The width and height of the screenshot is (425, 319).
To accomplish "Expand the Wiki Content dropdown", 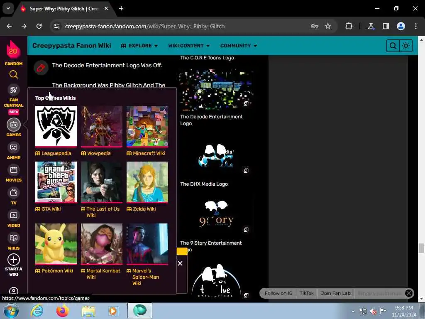I will pos(189,46).
